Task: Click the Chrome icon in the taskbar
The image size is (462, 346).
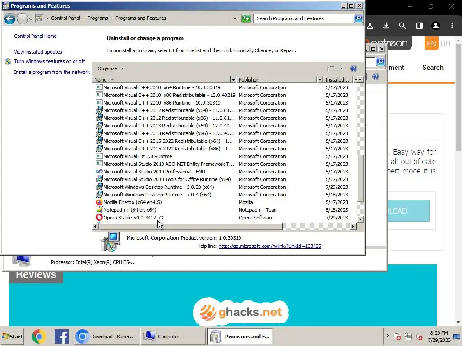Action: pyautogui.click(x=39, y=337)
